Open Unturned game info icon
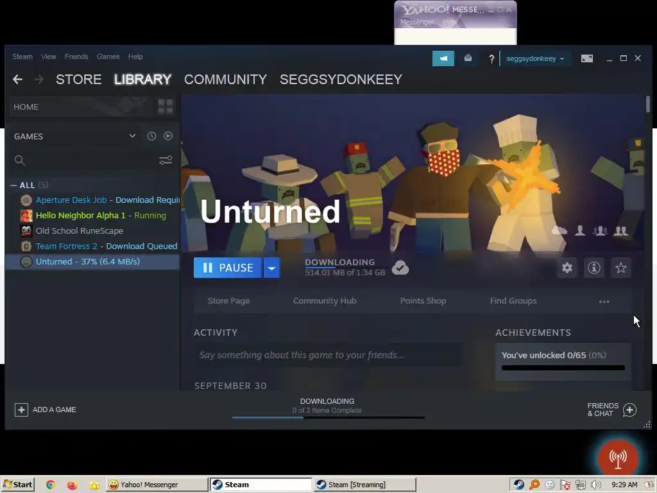 coord(593,268)
